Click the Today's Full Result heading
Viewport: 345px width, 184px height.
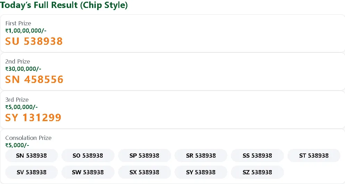(x=64, y=5)
